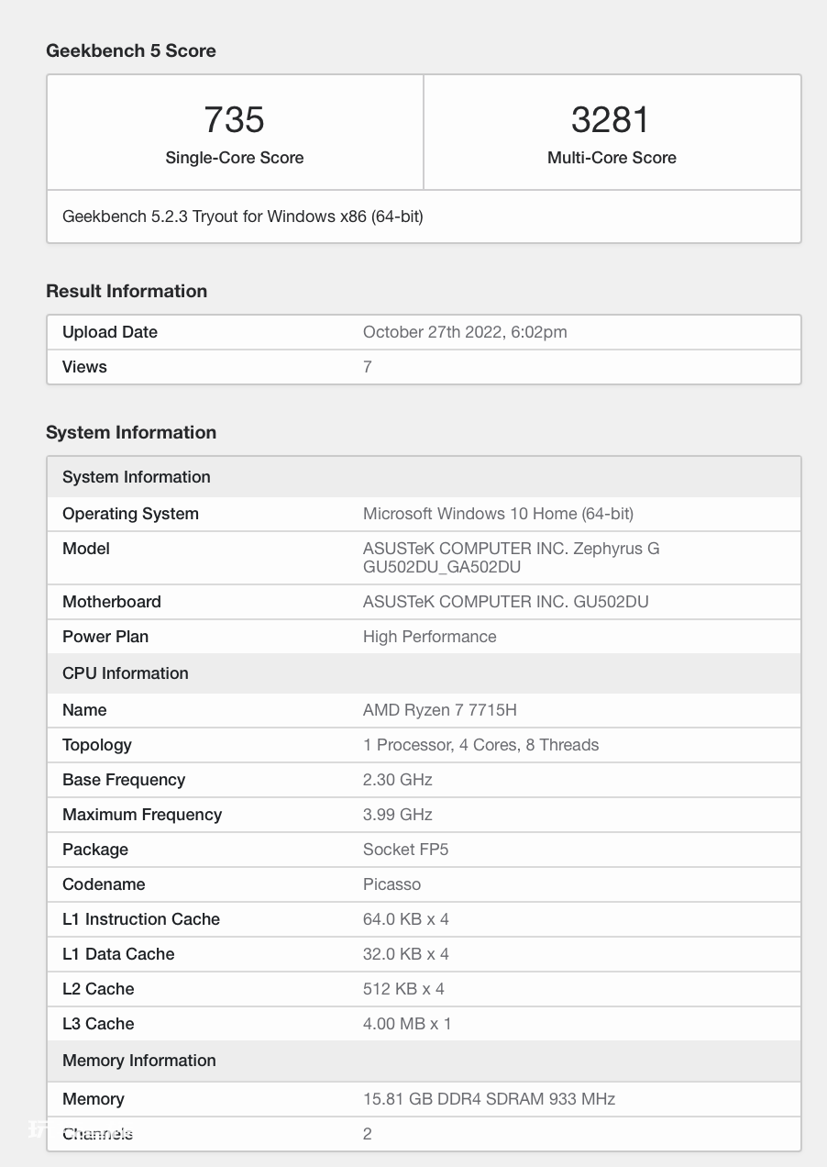Select the Upload Date row label
The image size is (827, 1167).
110,332
